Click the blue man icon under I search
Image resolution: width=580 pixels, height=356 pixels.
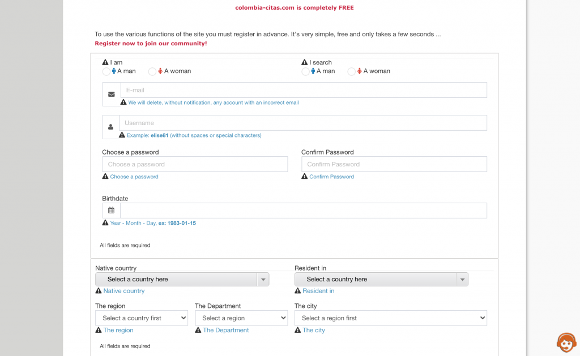[313, 71]
